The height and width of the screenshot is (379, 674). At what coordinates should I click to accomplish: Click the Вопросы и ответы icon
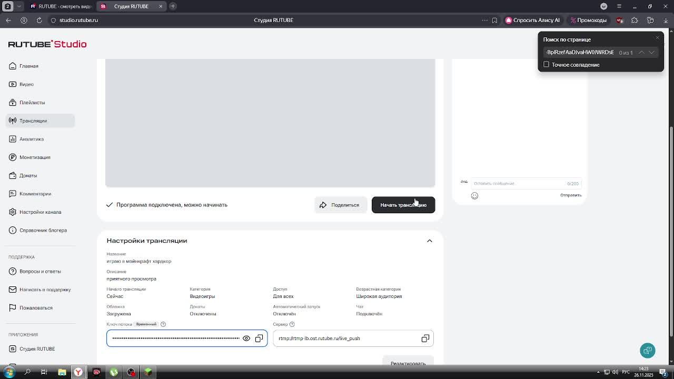[13, 271]
